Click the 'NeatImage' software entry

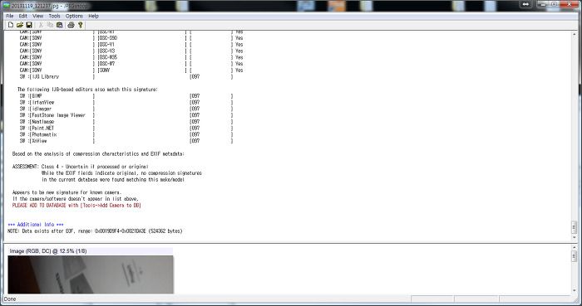tap(43, 122)
